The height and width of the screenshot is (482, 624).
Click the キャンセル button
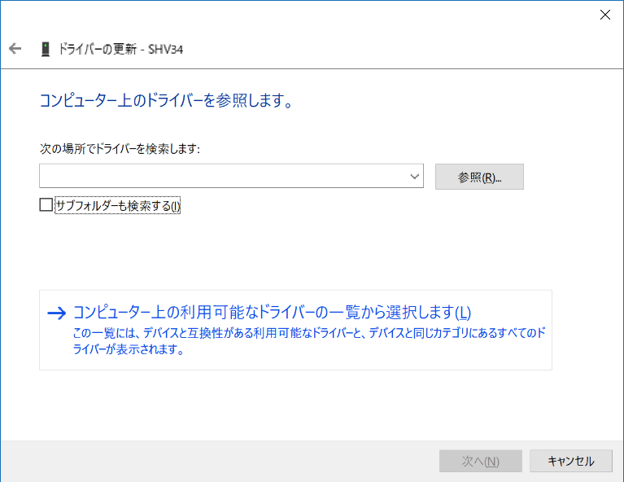570,461
